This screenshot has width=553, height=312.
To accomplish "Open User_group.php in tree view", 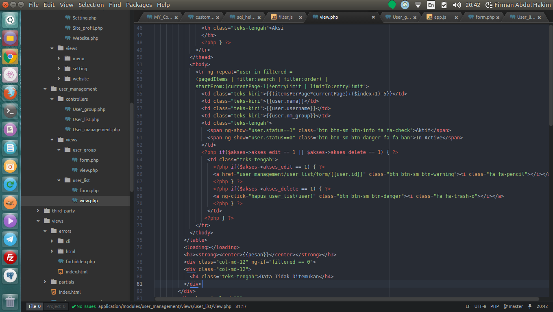I will [89, 109].
